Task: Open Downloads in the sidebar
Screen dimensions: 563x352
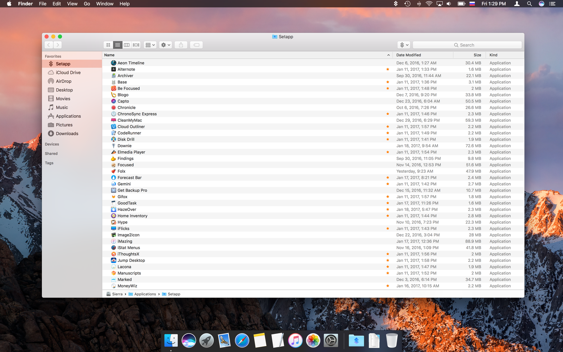Action: click(72, 134)
